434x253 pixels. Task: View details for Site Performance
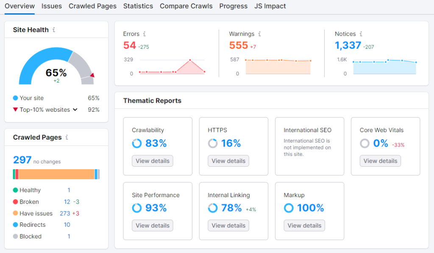(x=152, y=225)
